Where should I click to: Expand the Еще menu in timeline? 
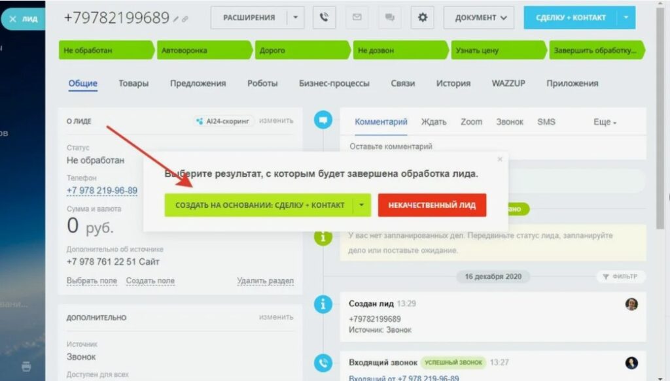click(605, 122)
